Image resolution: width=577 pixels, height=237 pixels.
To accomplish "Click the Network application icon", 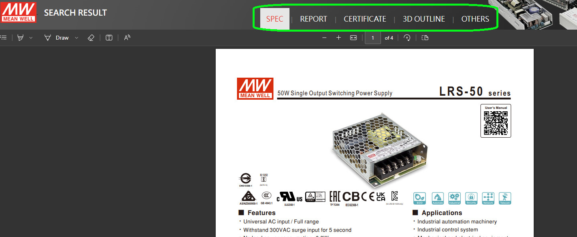I will (488, 198).
